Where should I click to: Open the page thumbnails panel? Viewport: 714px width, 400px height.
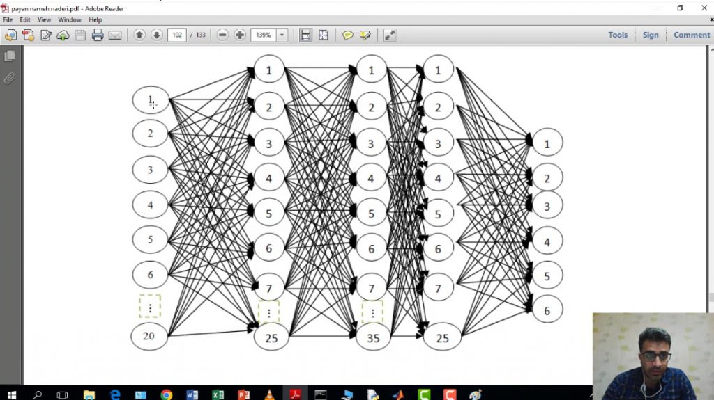(x=10, y=56)
